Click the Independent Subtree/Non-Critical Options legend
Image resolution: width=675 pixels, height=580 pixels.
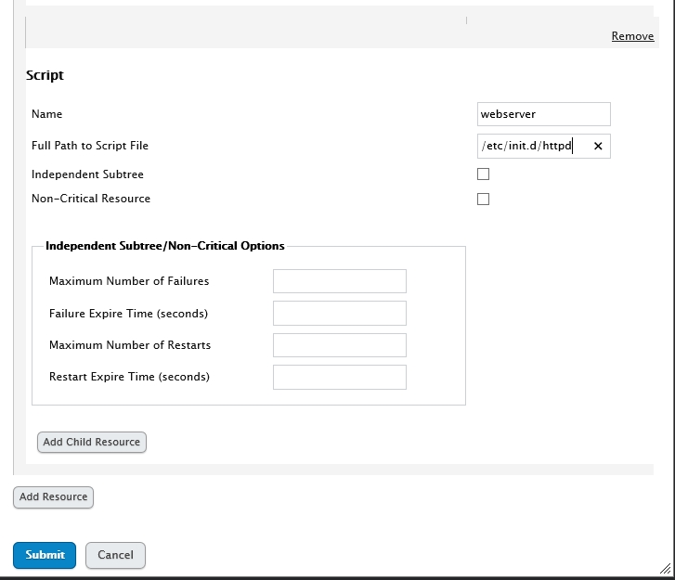click(x=165, y=246)
